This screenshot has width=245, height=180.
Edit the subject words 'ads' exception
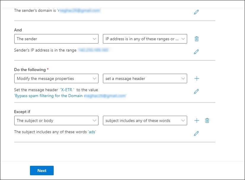196,134
